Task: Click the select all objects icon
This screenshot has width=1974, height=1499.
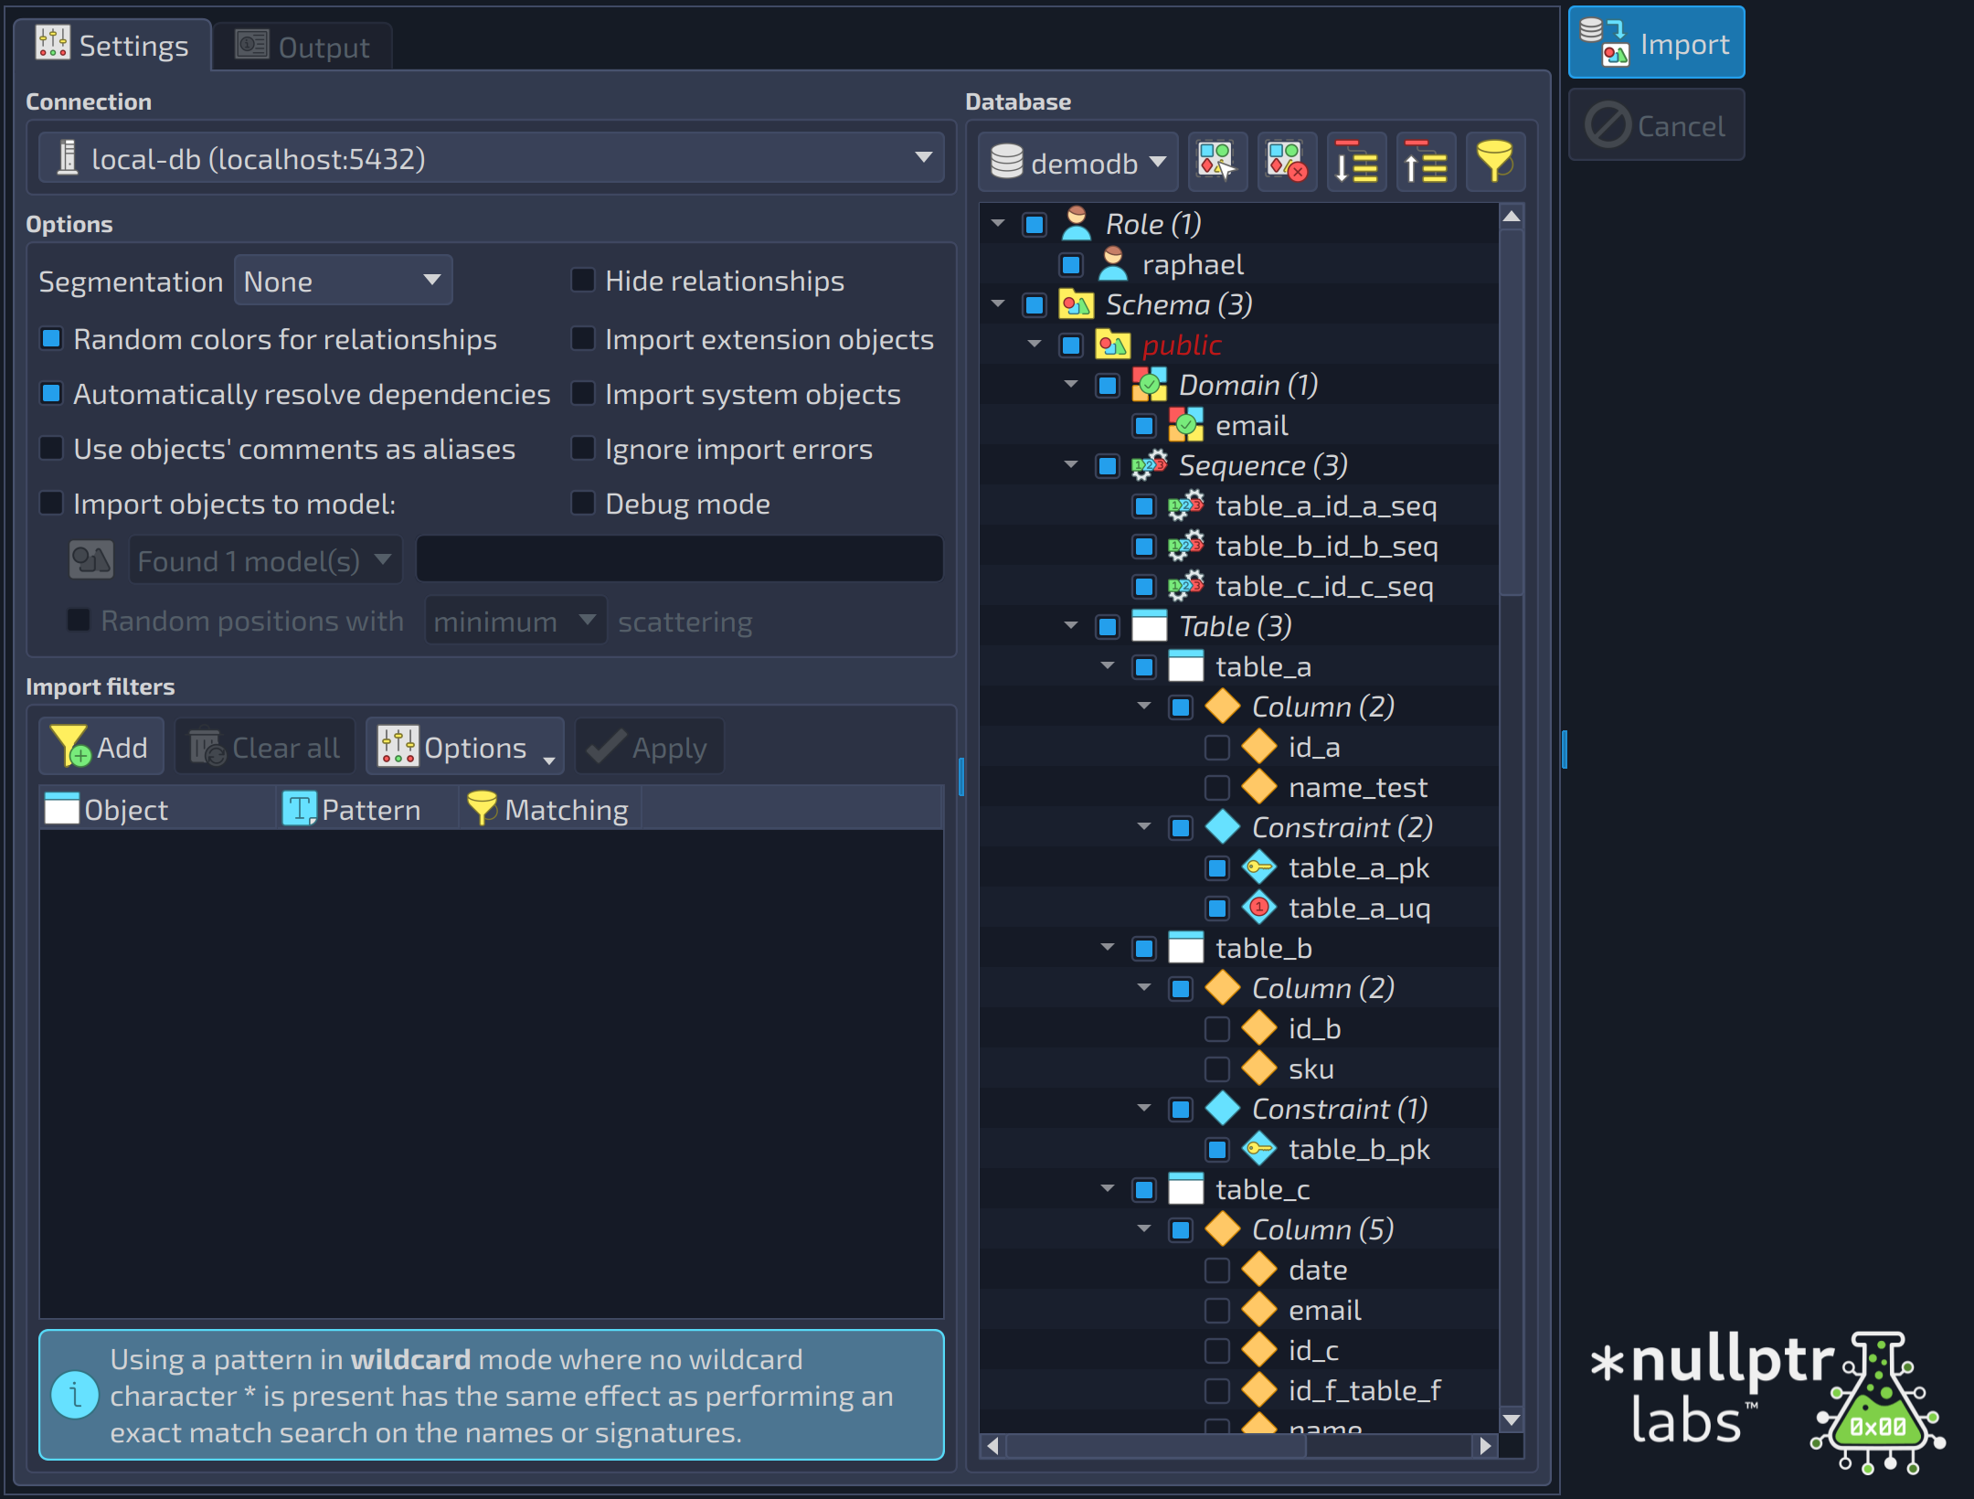Action: click(x=1216, y=163)
